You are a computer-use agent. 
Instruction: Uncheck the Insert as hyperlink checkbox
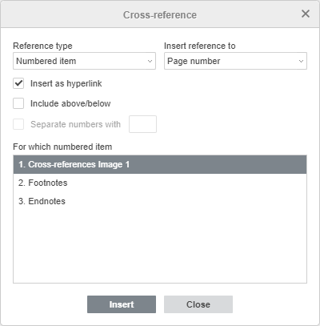18,83
